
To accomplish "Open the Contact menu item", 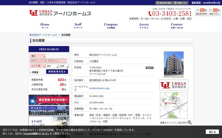I will (177, 26).
